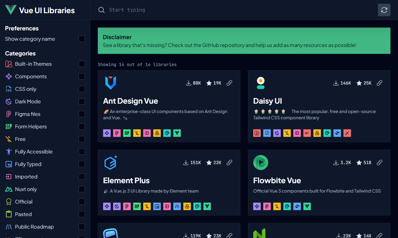This screenshot has width=398, height=238.
Task: Click the Imported arrow icon in the sidebar
Action: 9,177
